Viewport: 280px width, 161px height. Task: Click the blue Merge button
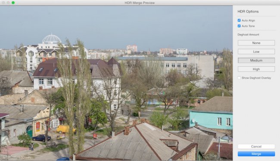pyautogui.click(x=256, y=154)
